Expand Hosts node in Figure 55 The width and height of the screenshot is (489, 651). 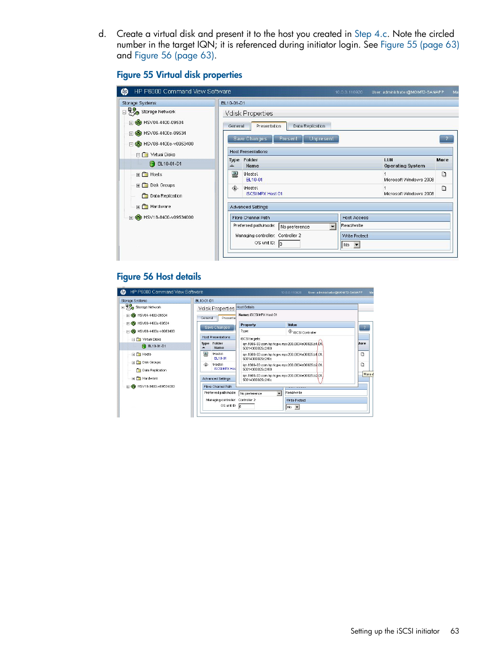pos(138,175)
